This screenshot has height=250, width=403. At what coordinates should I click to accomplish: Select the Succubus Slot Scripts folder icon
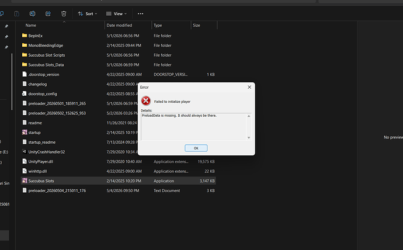25,55
